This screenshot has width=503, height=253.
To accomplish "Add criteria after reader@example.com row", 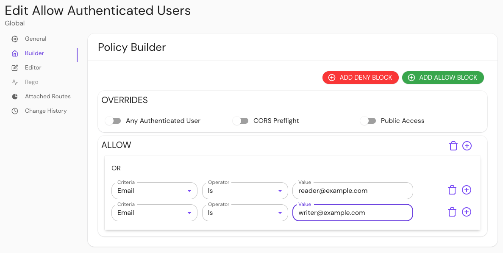I will (466, 190).
